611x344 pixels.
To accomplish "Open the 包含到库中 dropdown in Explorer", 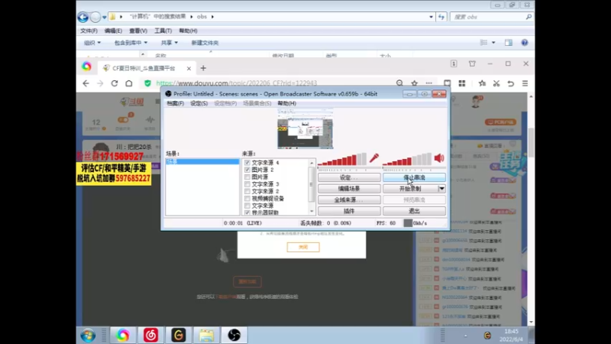I will coord(131,43).
